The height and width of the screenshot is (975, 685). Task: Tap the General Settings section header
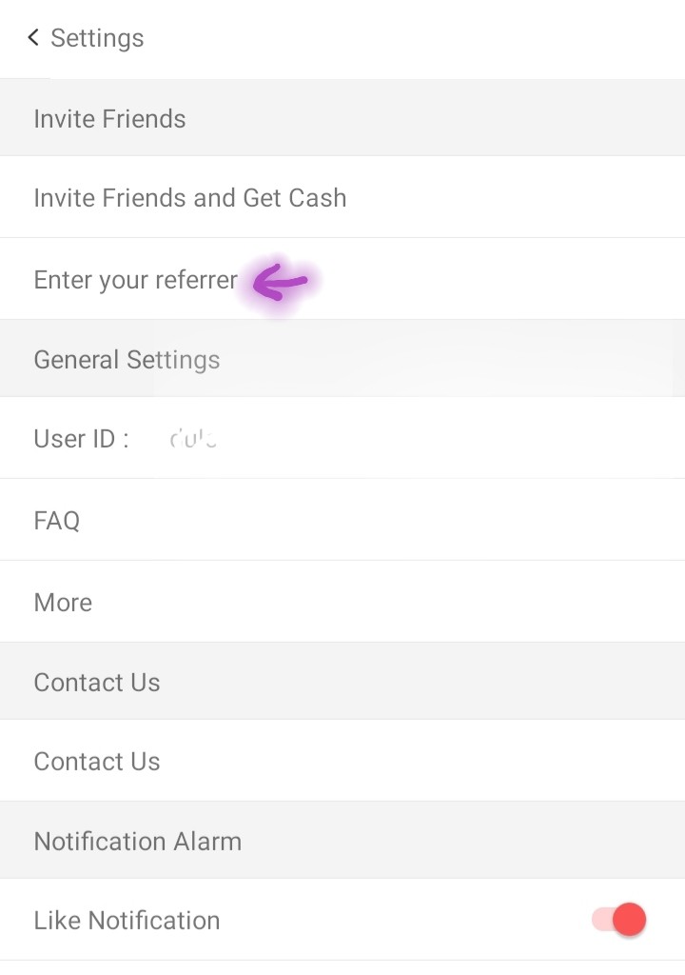(x=127, y=360)
